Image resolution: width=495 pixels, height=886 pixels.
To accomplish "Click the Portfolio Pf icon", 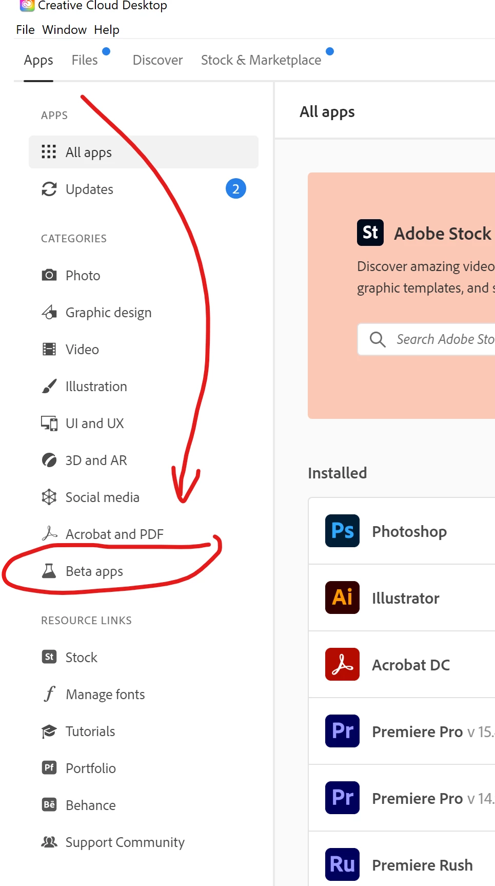I will [x=49, y=768].
